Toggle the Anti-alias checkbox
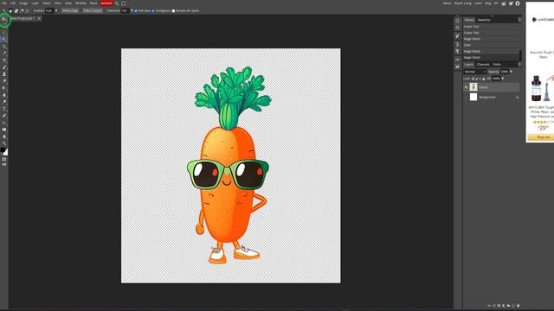This screenshot has height=311, width=554. [x=136, y=11]
